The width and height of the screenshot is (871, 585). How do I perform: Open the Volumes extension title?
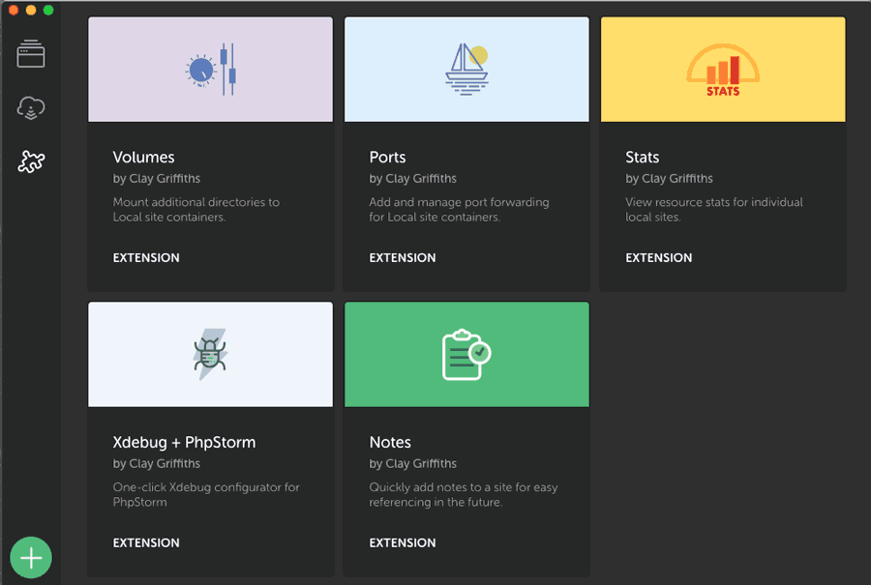tap(143, 158)
